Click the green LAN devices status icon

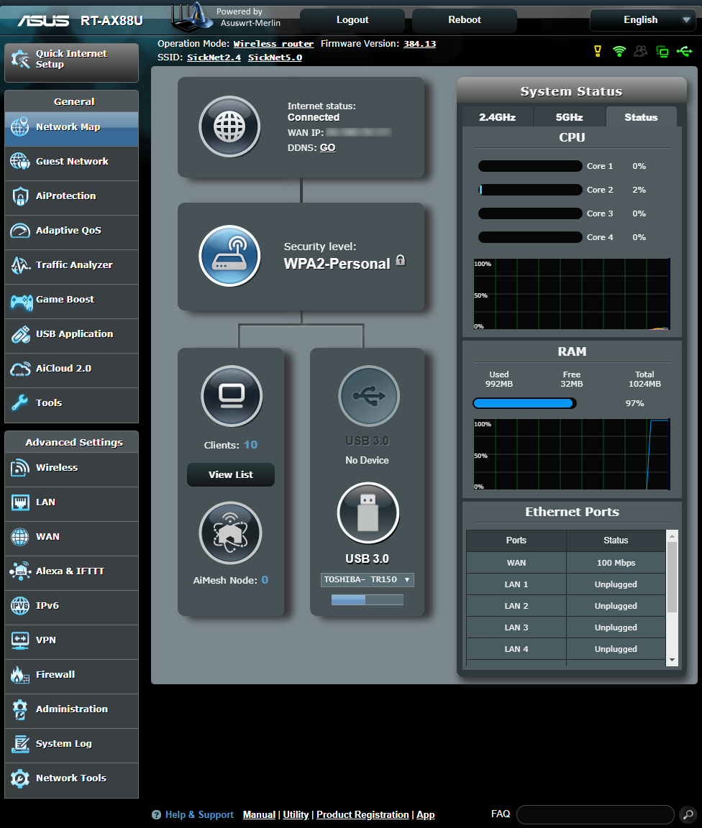click(662, 51)
